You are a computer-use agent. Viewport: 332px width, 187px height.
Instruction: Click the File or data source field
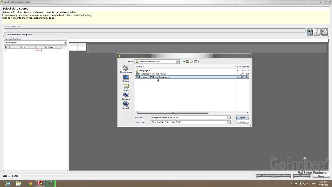155,31
